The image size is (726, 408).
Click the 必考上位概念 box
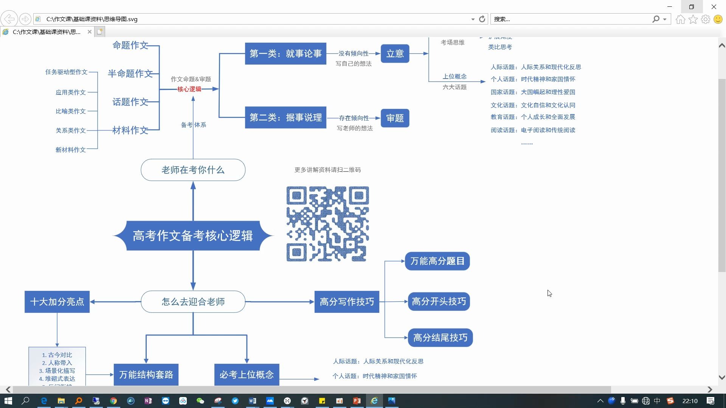pyautogui.click(x=247, y=374)
